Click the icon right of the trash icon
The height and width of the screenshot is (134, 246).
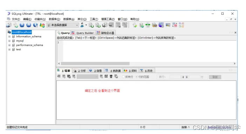click(116, 76)
